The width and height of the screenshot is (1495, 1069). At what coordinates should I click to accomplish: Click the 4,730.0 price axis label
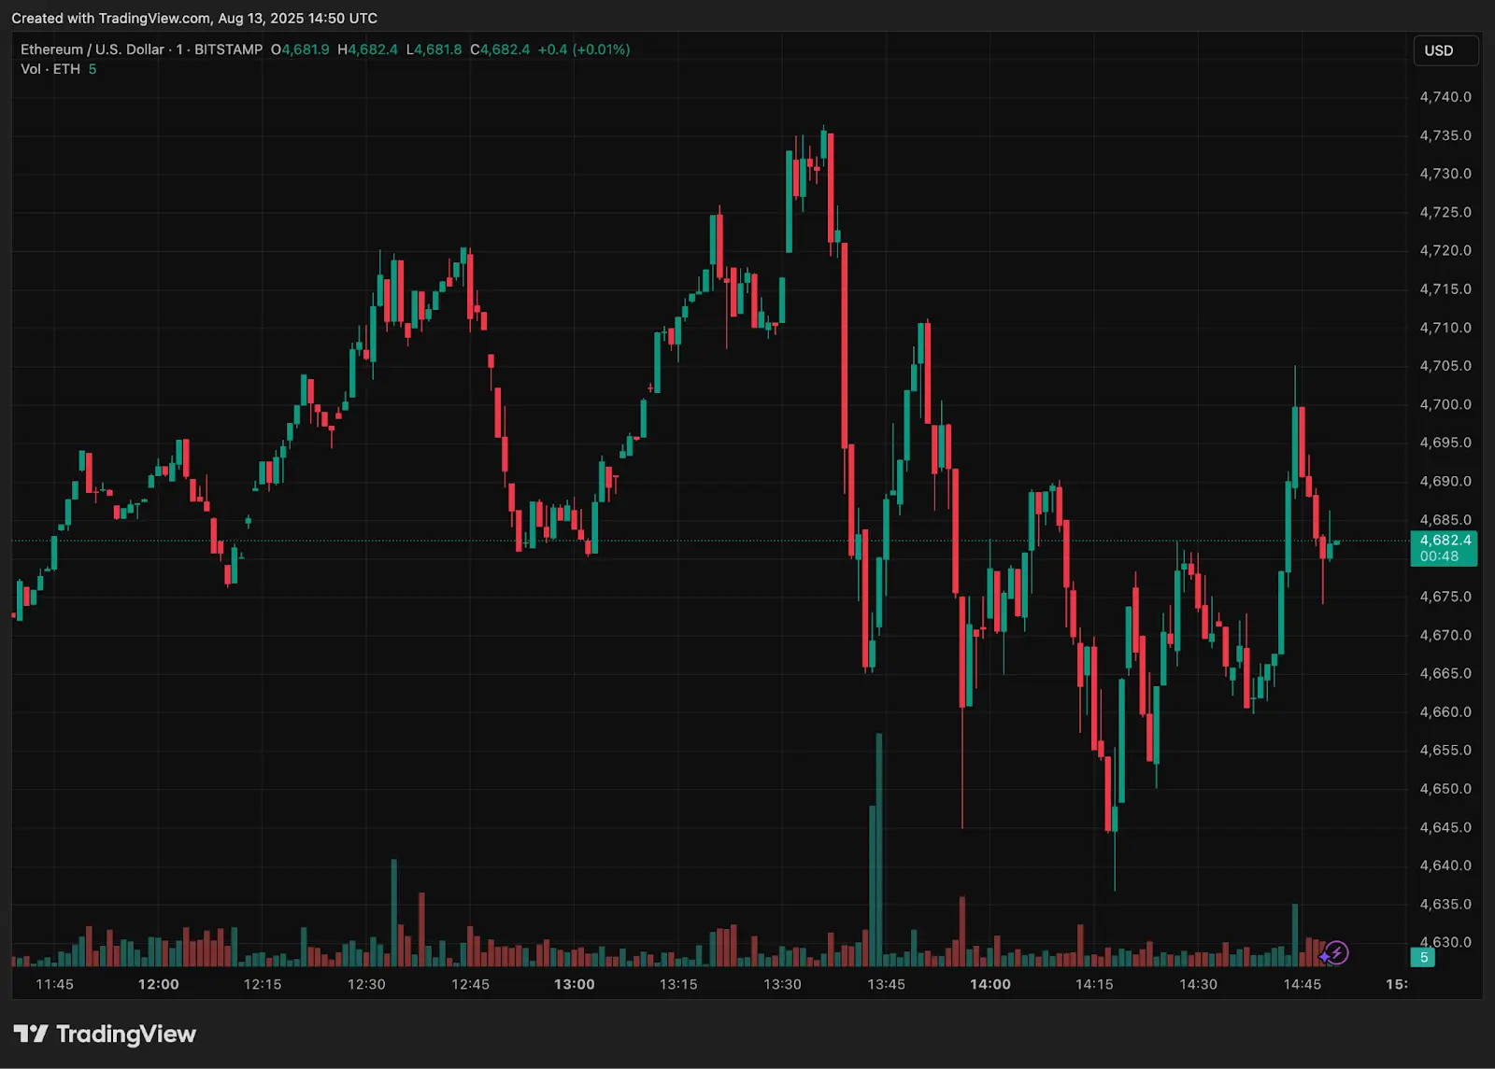pyautogui.click(x=1445, y=174)
